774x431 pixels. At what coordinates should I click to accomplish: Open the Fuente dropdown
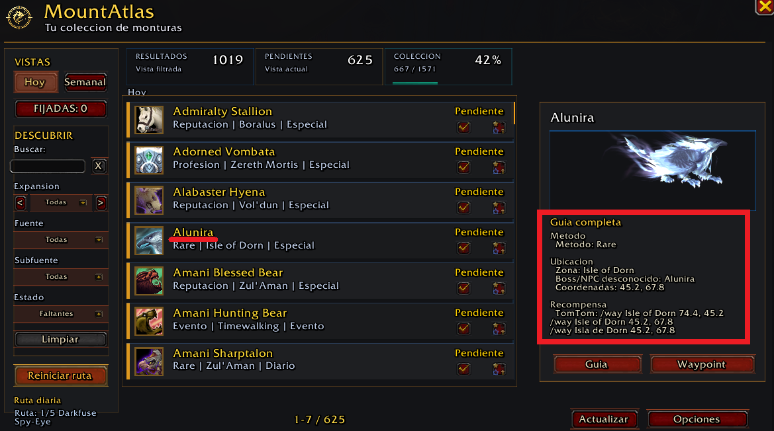(x=60, y=239)
